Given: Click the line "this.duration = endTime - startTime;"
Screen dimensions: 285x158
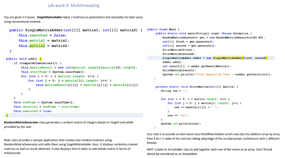Looking at the screenshot, I should coord(47,107).
